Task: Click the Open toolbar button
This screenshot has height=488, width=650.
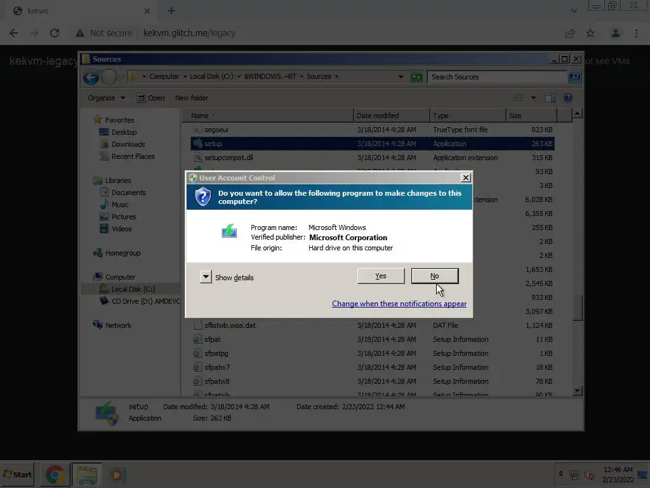Action: (151, 98)
